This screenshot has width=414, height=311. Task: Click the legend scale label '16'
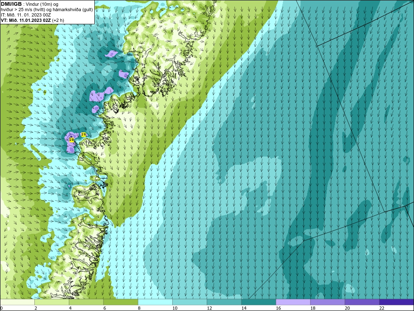(x=278, y=309)
